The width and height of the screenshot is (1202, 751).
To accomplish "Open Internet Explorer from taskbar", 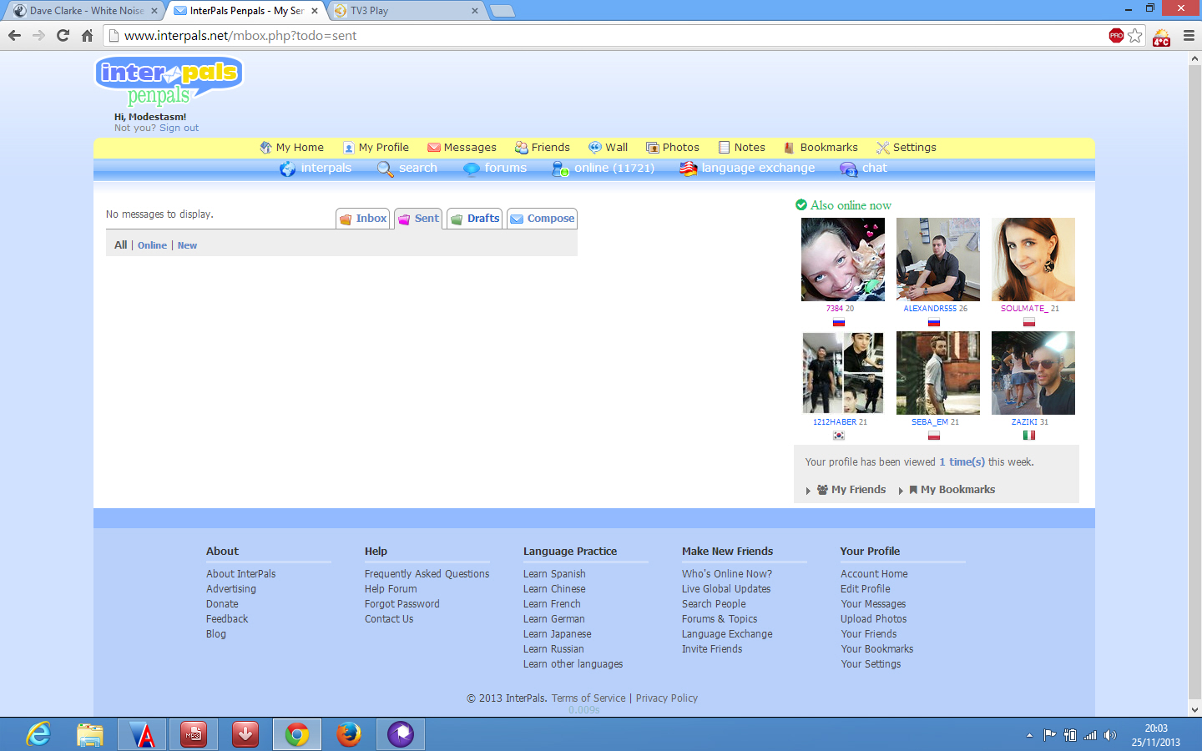I will [x=38, y=734].
